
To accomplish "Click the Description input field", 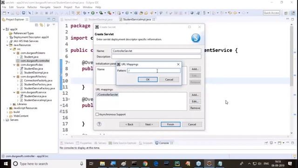I will 156,56.
